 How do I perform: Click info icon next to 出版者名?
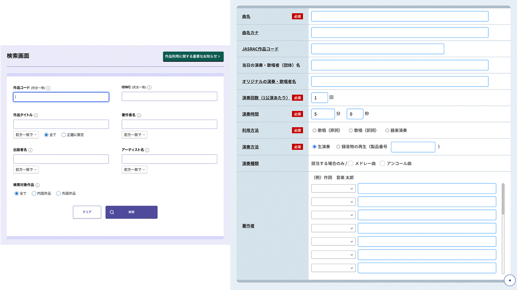(30, 150)
